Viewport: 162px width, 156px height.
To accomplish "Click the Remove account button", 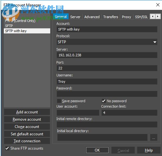I will (27, 119).
